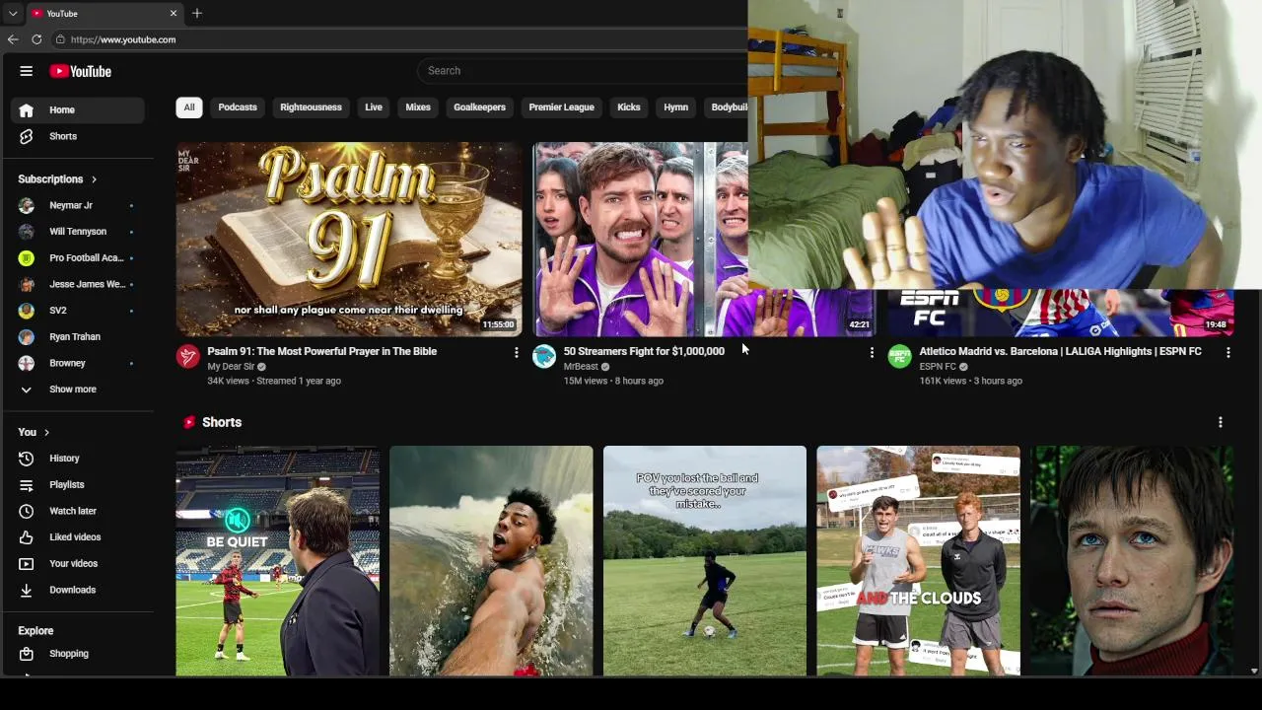Screen dimensions: 1262x710
Task: Open Neymar Jr subscription channel
Action: (77, 205)
